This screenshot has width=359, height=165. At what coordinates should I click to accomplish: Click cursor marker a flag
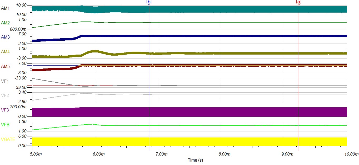coord(298,2)
